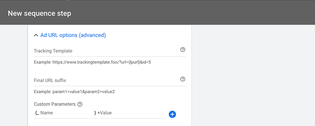Click the trackingtemplate.foo example text
Image resolution: width=315 pixels, height=126 pixels.
pos(92,62)
